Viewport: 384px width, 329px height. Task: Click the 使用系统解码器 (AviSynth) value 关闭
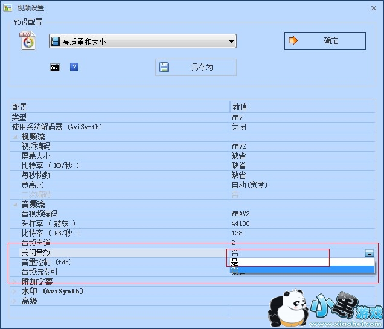(x=239, y=127)
